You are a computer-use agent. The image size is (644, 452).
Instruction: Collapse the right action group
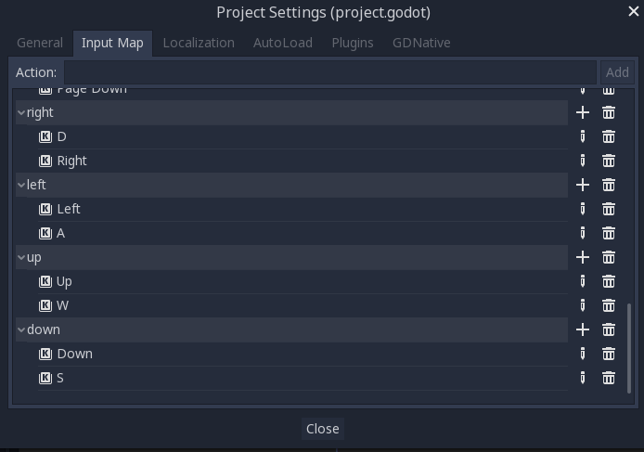pyautogui.click(x=21, y=112)
